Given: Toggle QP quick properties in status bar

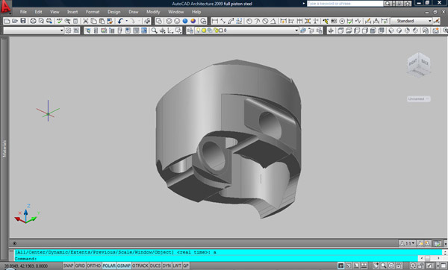Looking at the screenshot, I should (x=186, y=266).
